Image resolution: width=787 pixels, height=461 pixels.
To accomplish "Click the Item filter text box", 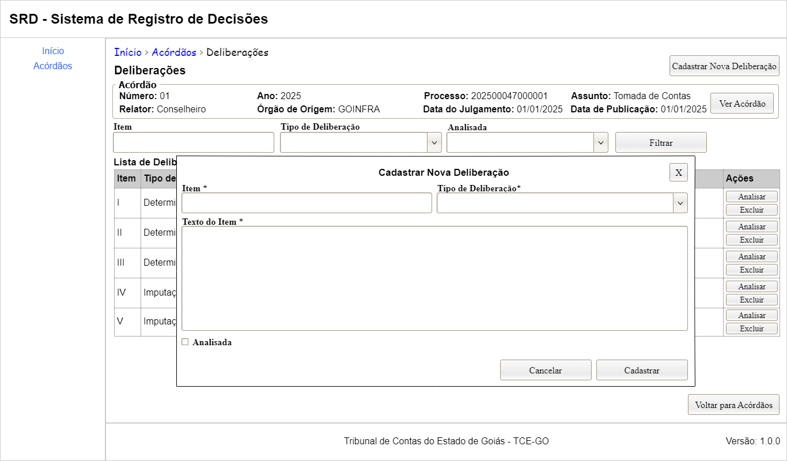I will (194, 142).
